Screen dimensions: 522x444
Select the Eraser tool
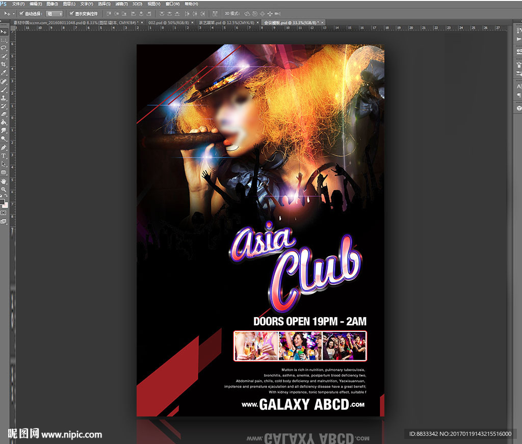click(x=4, y=114)
